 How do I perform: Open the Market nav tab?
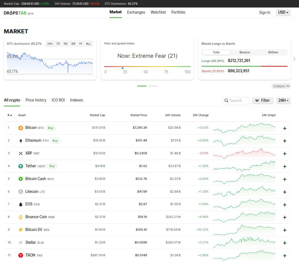[116, 12]
